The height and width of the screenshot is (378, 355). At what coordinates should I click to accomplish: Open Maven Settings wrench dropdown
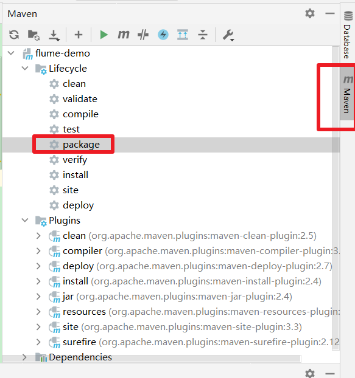228,35
